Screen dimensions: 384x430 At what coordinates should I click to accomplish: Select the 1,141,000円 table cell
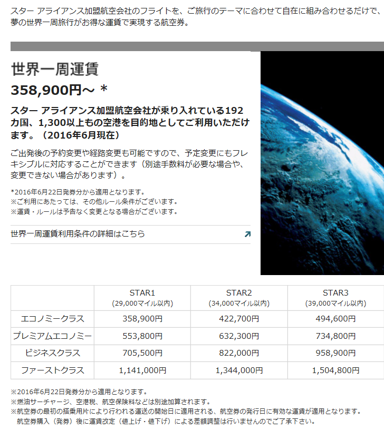pyautogui.click(x=142, y=370)
